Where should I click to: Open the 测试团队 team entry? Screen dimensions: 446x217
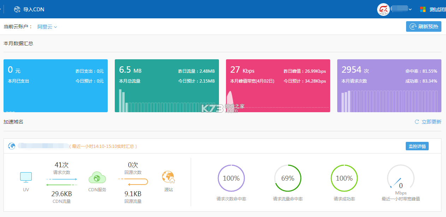[438, 10]
